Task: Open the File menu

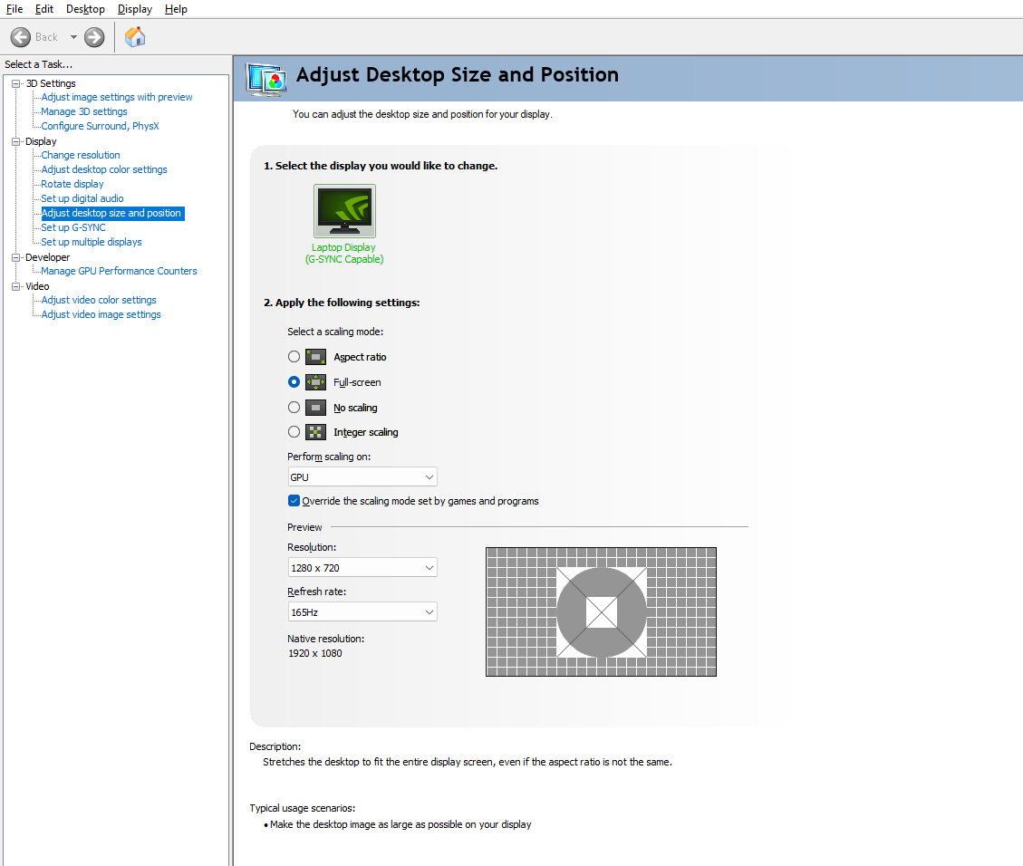Action: (14, 9)
